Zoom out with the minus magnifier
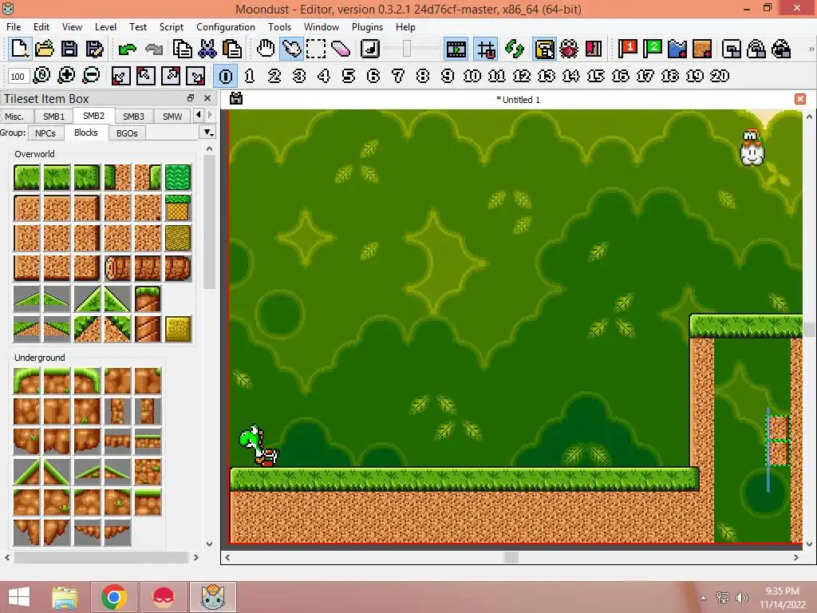The width and height of the screenshot is (817, 613). (x=91, y=76)
